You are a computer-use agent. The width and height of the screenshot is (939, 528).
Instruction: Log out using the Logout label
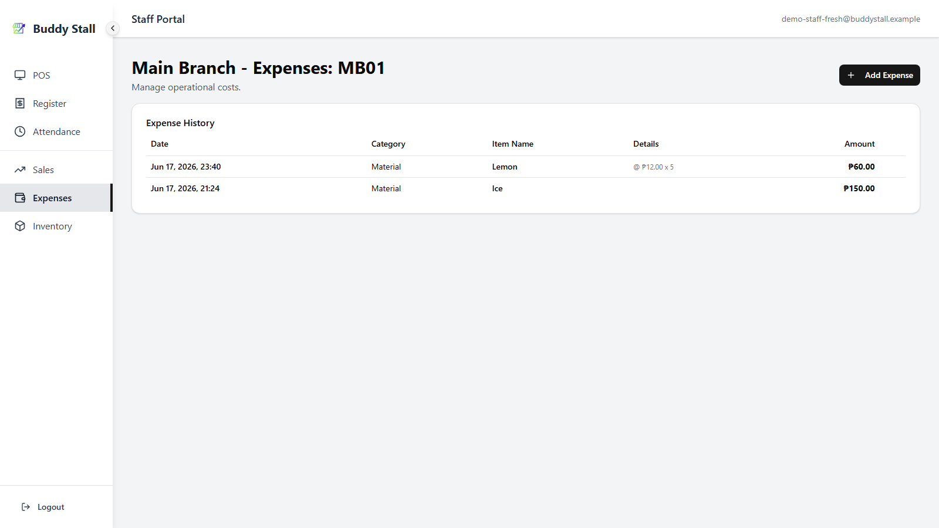click(x=51, y=507)
